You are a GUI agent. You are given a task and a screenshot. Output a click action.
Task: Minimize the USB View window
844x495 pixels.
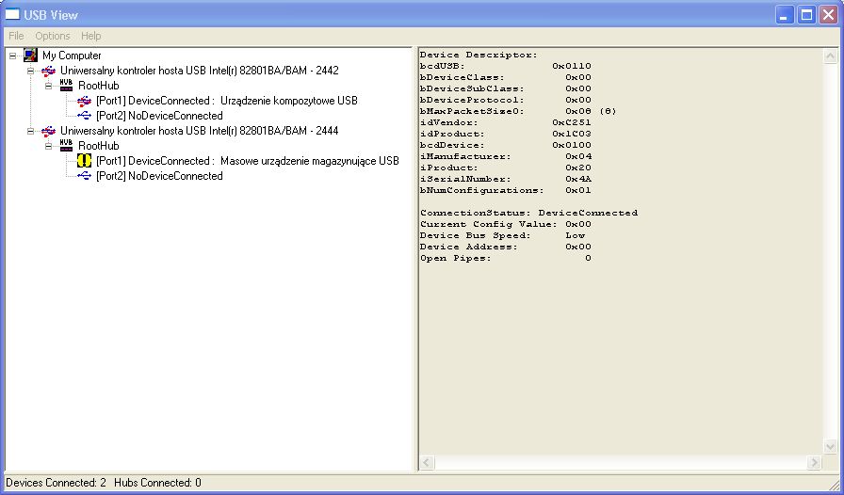tap(785, 14)
